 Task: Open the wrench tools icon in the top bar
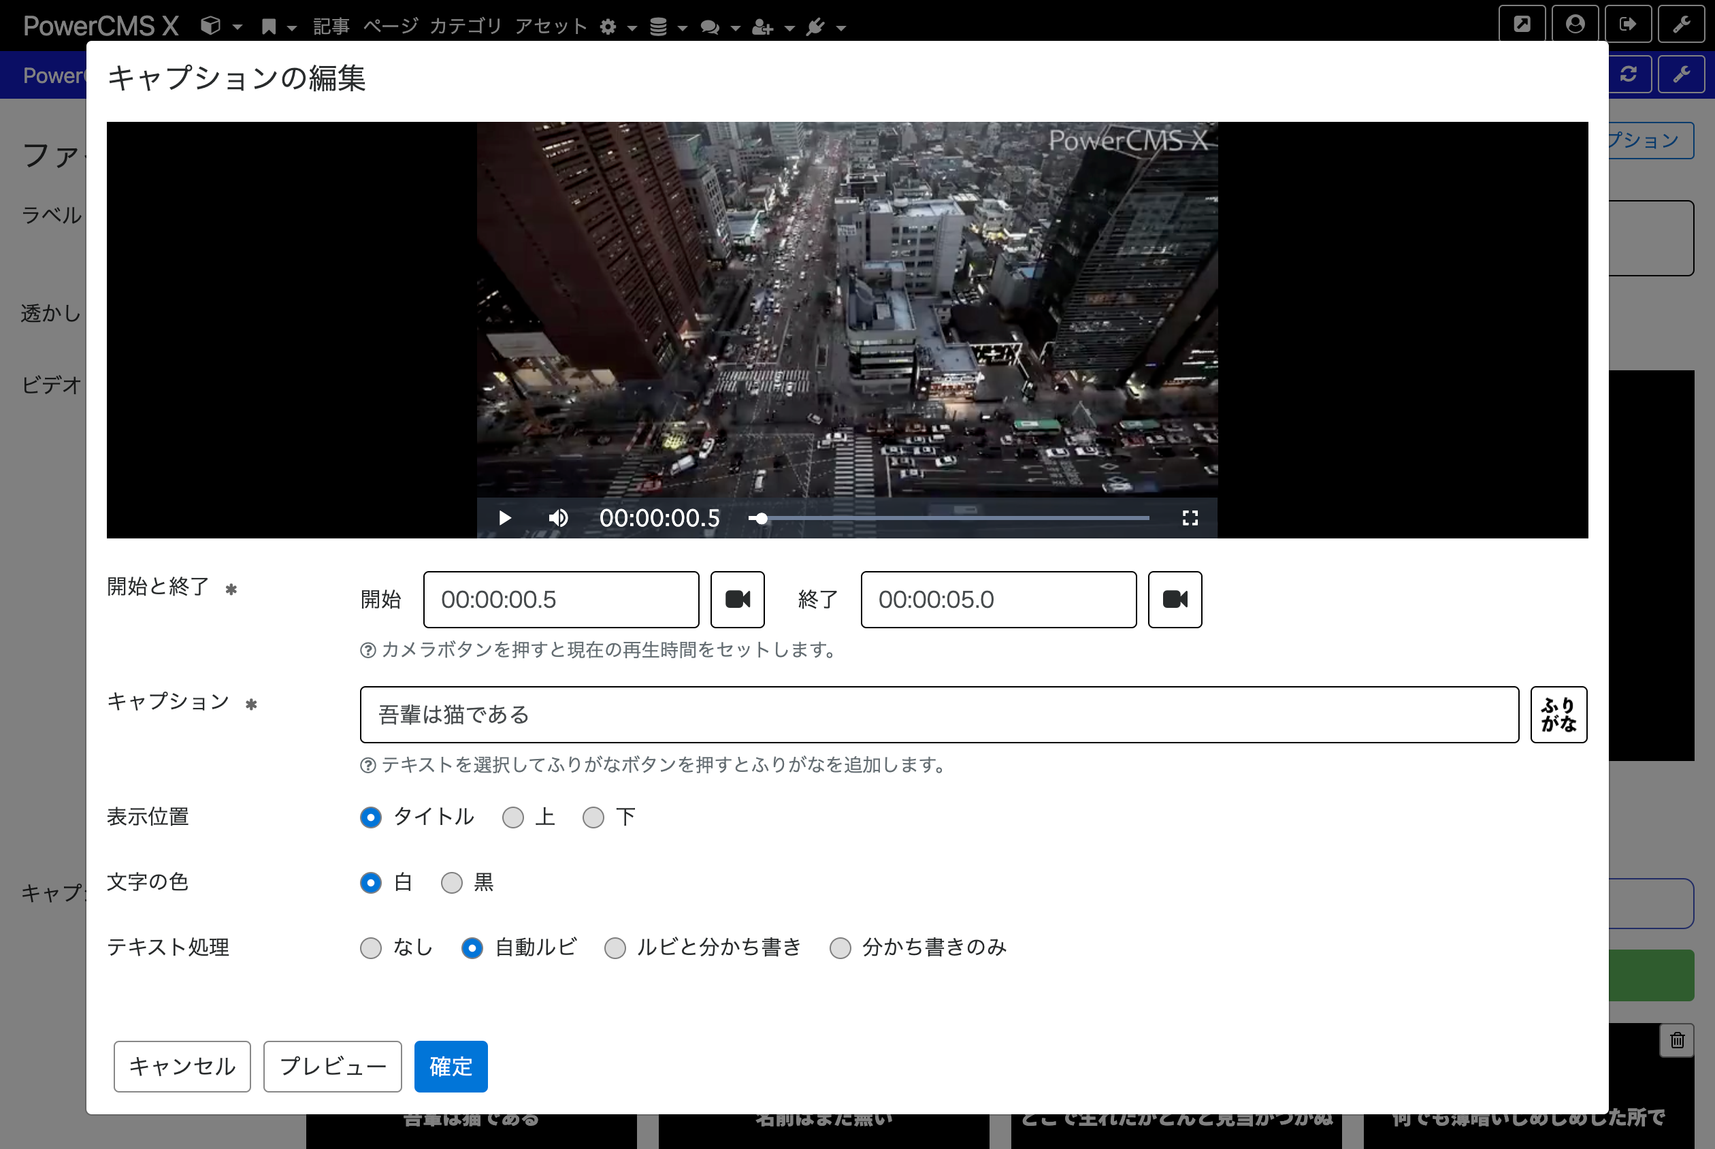coord(1681,25)
